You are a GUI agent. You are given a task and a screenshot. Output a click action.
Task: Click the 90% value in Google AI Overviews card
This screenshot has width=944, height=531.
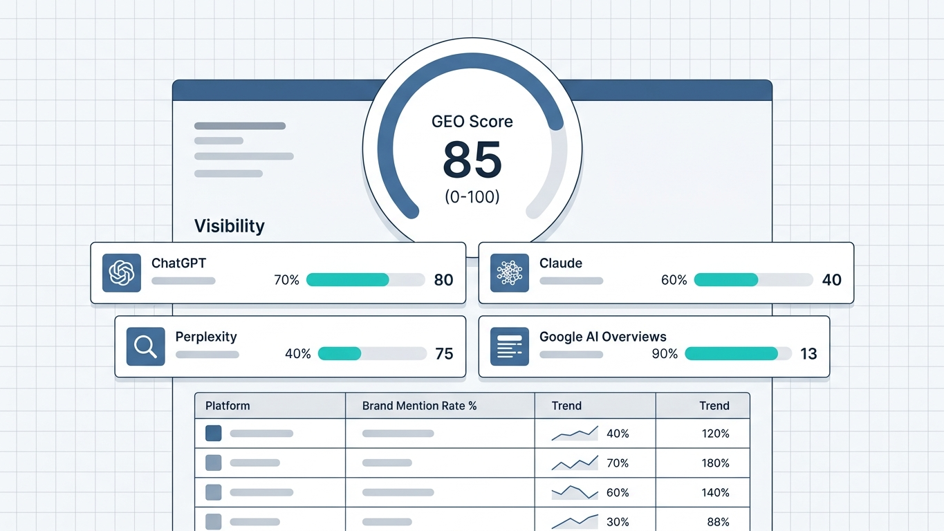tap(665, 354)
